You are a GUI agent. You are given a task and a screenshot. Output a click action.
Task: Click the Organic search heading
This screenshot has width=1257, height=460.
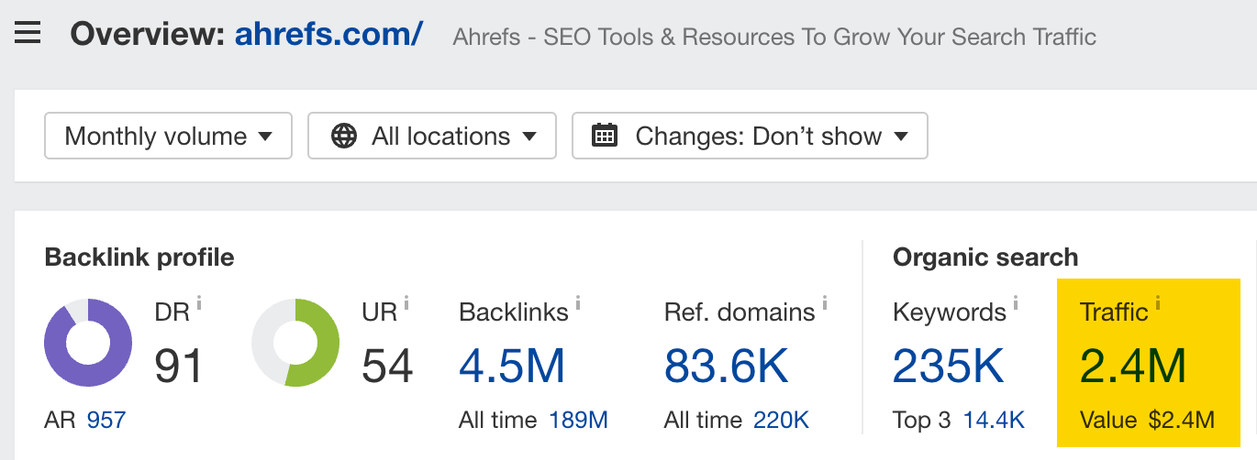(x=985, y=257)
